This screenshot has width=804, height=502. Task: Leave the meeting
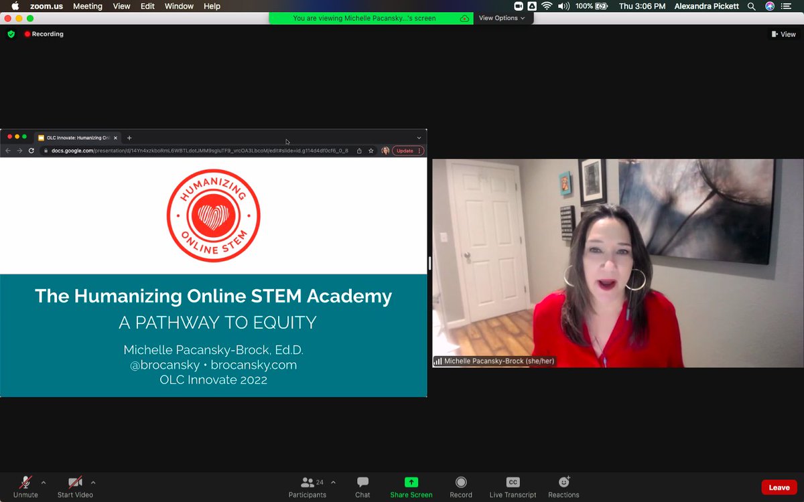(x=779, y=487)
